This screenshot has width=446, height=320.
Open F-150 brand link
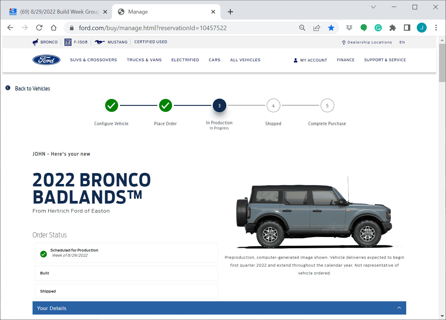pos(76,42)
